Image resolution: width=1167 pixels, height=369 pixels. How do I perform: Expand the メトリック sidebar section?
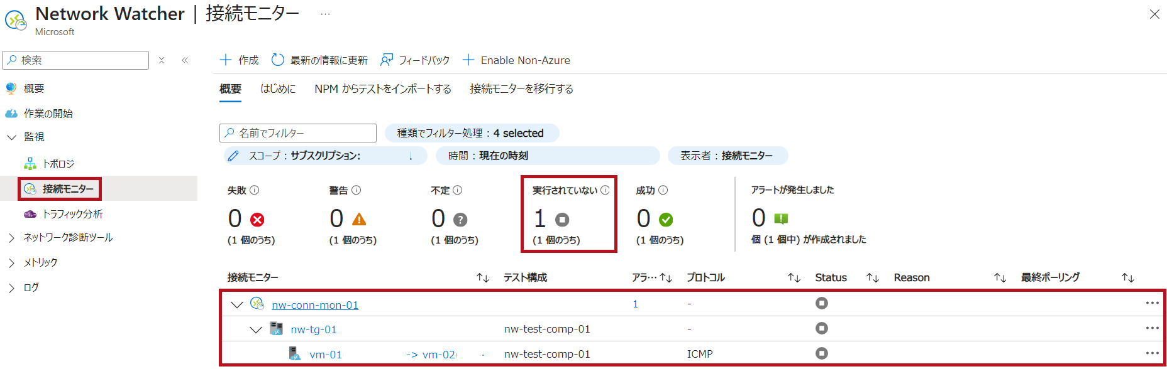[x=11, y=263]
